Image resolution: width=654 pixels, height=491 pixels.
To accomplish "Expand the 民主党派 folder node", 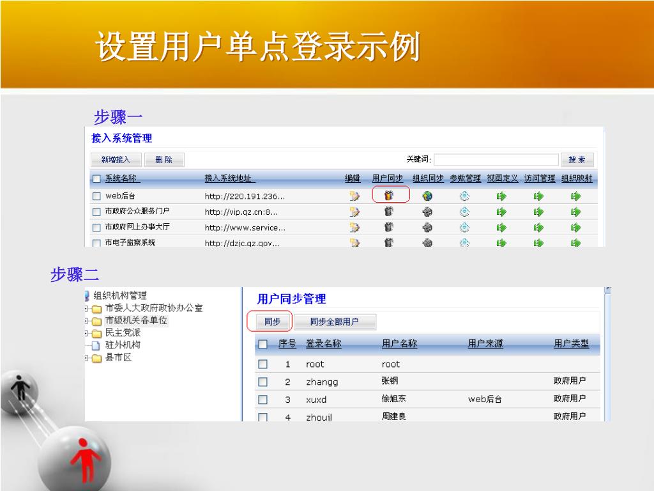I will [x=87, y=333].
